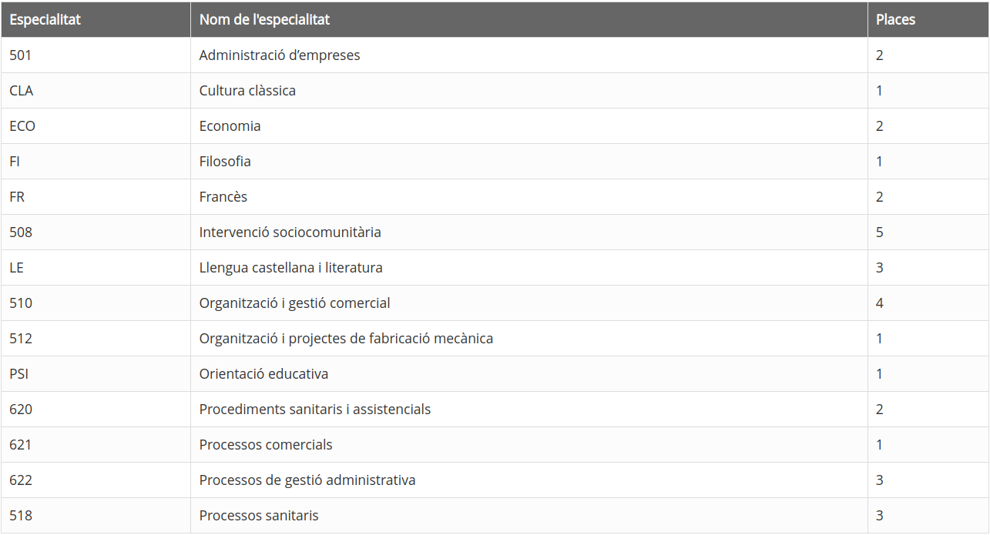
Task: Click specialty code 508 cell
Action: pos(96,232)
